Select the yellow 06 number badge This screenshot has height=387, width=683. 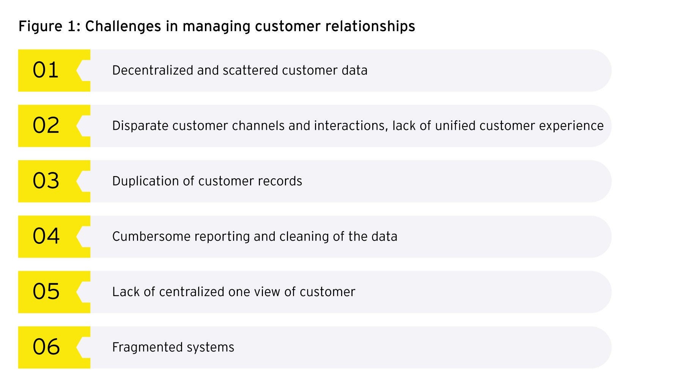coord(46,347)
